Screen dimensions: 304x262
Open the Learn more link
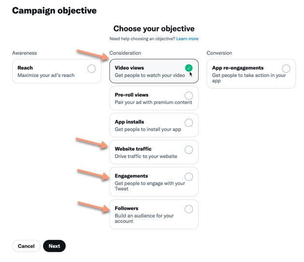pos(187,39)
